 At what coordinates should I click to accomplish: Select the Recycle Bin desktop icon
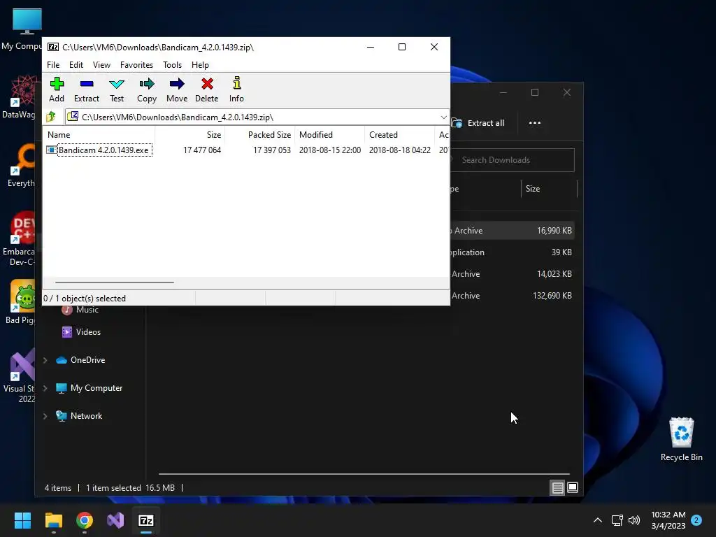(681, 439)
